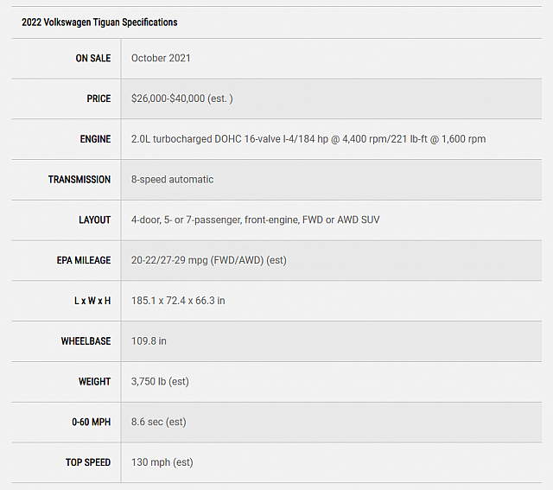Select the EPA MILEAGE row label
553x490 pixels.
(84, 260)
